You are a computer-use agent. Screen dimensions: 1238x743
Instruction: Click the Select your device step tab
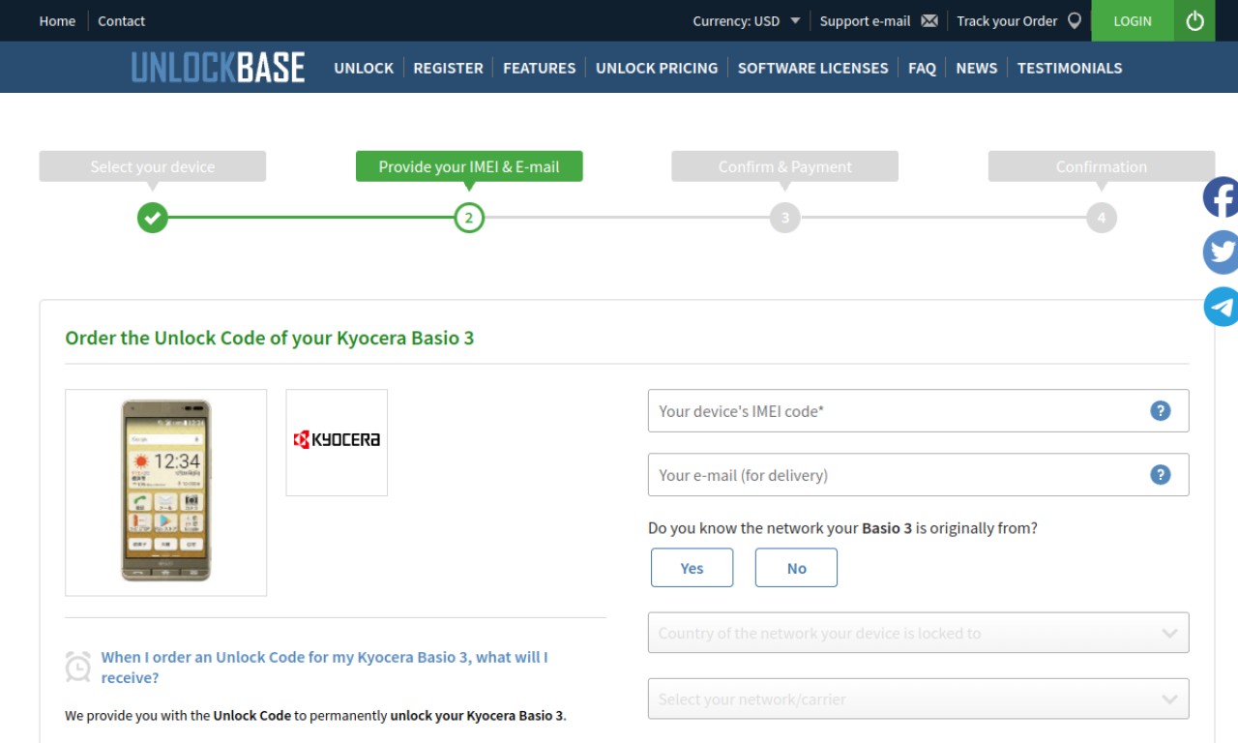point(153,166)
